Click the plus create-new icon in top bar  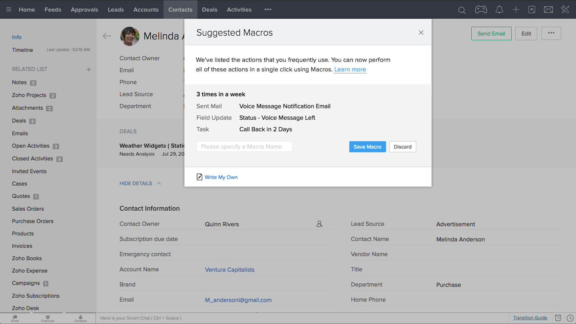pyautogui.click(x=516, y=10)
